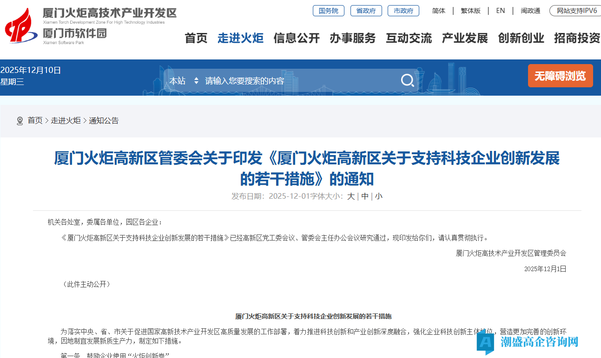The height and width of the screenshot is (358, 601).
Task: Switch site language to EN
Action: 500,10
